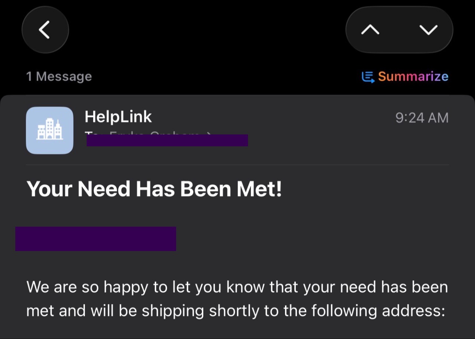Tap the purple redaction bar below heading
The width and height of the screenshot is (475, 339).
point(96,239)
